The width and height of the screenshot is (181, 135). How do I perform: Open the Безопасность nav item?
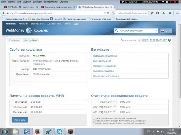click(x=38, y=24)
